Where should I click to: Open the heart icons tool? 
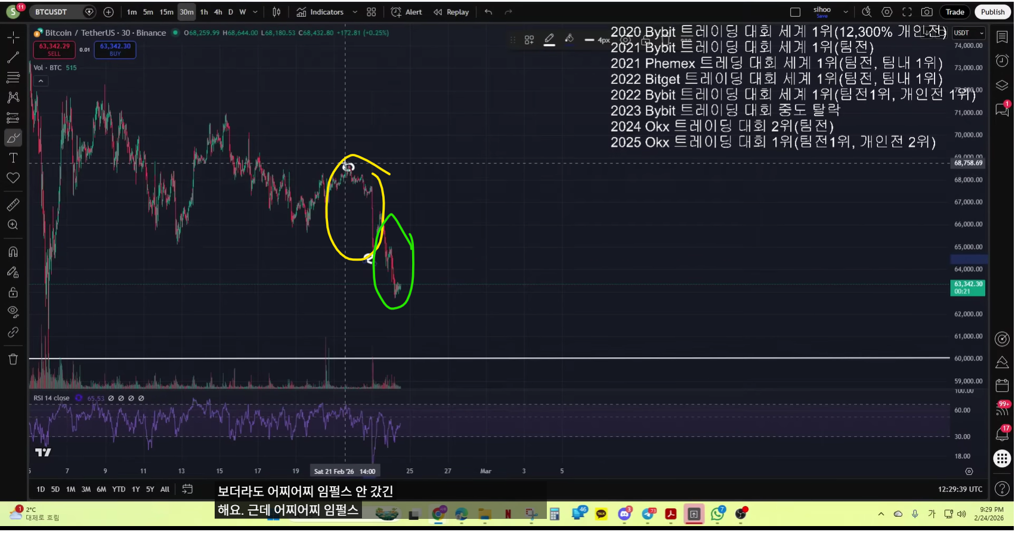tap(13, 178)
